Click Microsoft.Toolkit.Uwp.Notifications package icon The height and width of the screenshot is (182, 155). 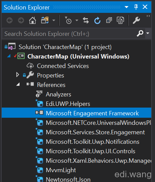[39, 141]
